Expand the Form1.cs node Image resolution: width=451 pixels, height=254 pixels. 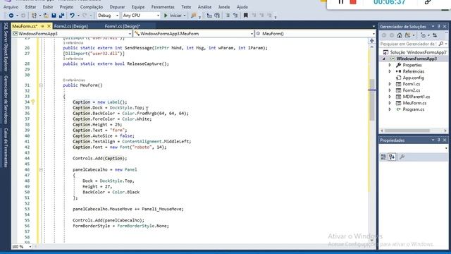pyautogui.click(x=390, y=84)
